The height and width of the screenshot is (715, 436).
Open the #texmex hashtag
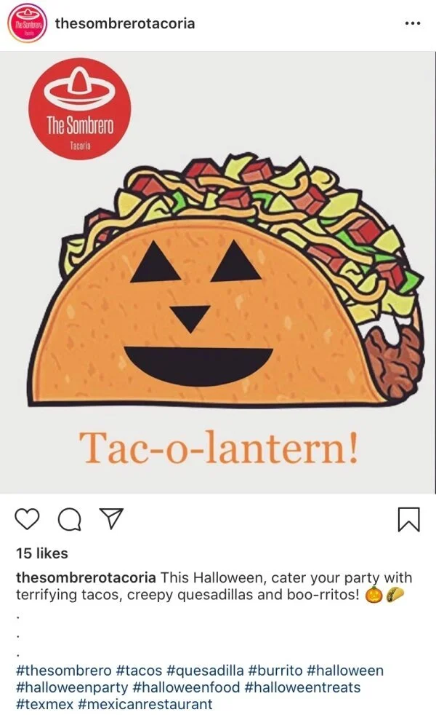click(44, 704)
